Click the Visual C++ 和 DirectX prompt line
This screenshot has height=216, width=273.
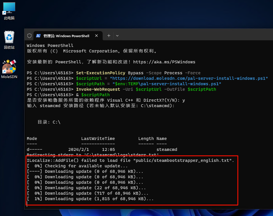click(106, 100)
